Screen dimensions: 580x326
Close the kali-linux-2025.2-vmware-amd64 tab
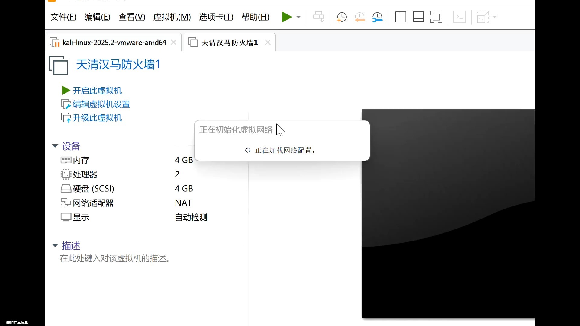tap(174, 43)
